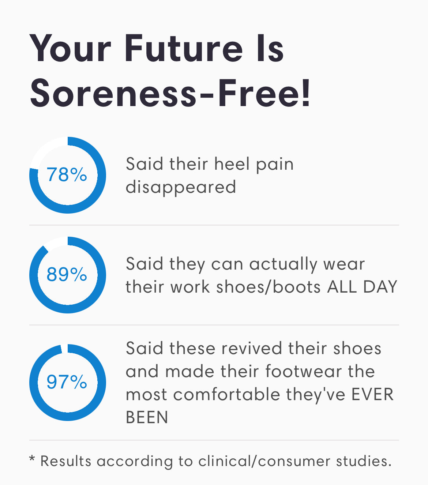Screen dimensions: 428x485
Task: Click the 89% circular progress ring
Action: click(x=67, y=275)
